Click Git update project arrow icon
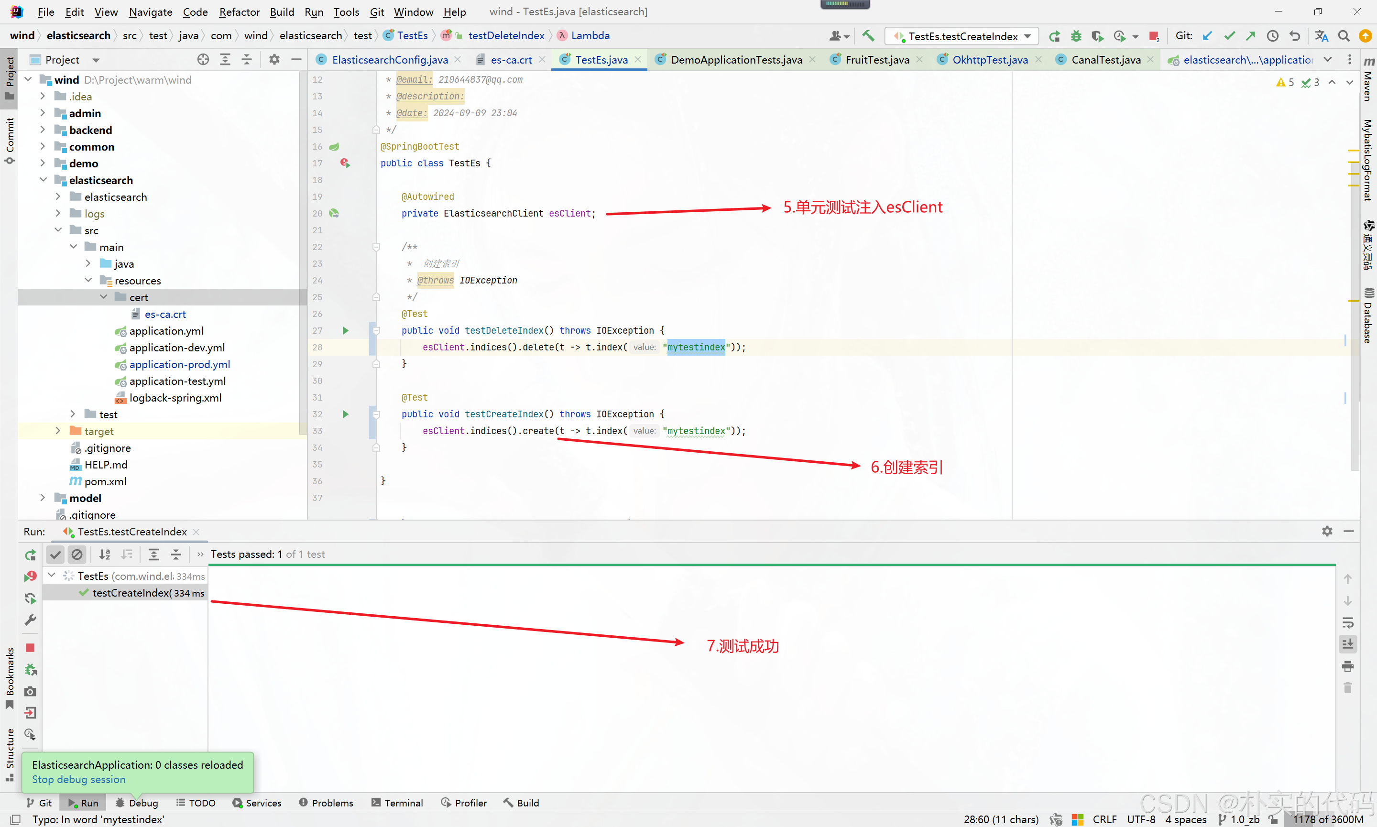1377x827 pixels. pyautogui.click(x=1207, y=36)
